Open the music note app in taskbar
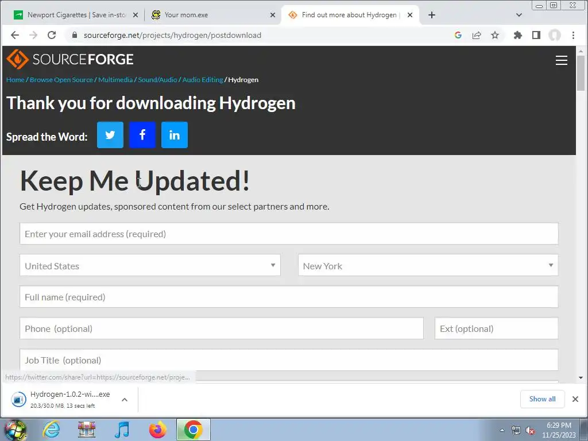The height and width of the screenshot is (441, 588). click(122, 430)
